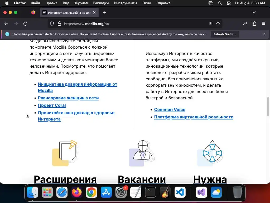Open the tracking protection shield icon

coord(52,24)
